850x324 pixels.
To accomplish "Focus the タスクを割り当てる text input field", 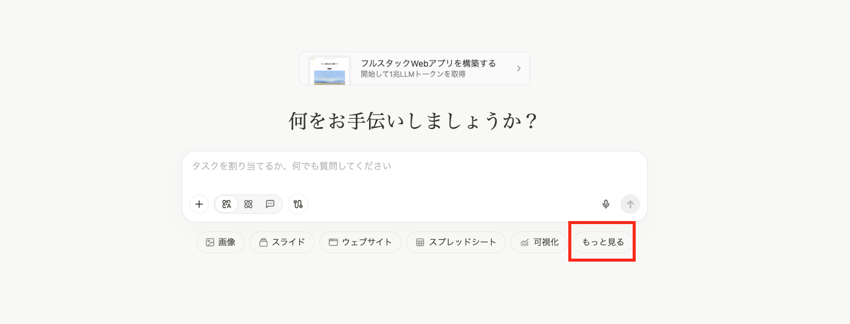I will tap(413, 166).
